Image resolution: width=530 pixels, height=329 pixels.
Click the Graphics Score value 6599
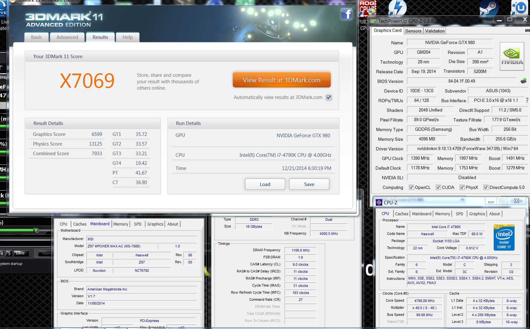(97, 134)
